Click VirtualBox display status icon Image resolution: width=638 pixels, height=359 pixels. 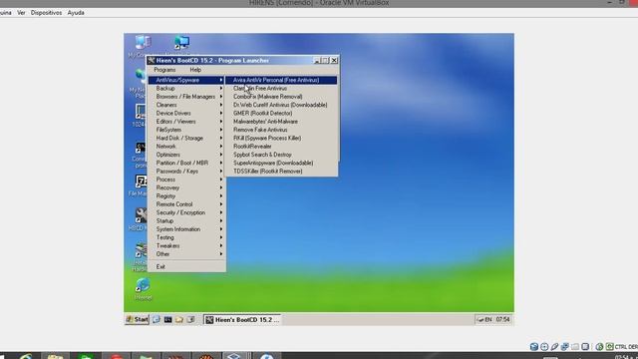click(585, 347)
